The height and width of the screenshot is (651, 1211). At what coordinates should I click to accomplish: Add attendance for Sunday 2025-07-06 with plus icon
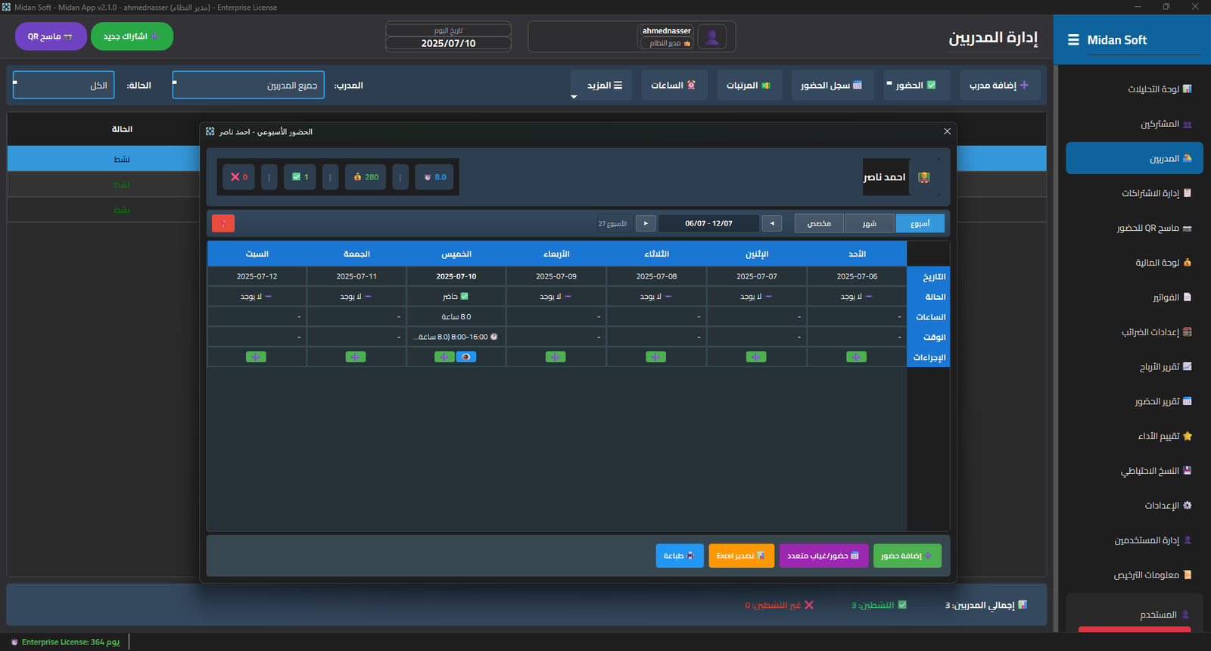[856, 357]
